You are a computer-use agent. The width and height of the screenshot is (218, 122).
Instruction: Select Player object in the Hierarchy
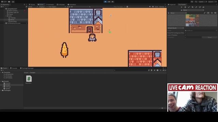click(x=11, y=14)
